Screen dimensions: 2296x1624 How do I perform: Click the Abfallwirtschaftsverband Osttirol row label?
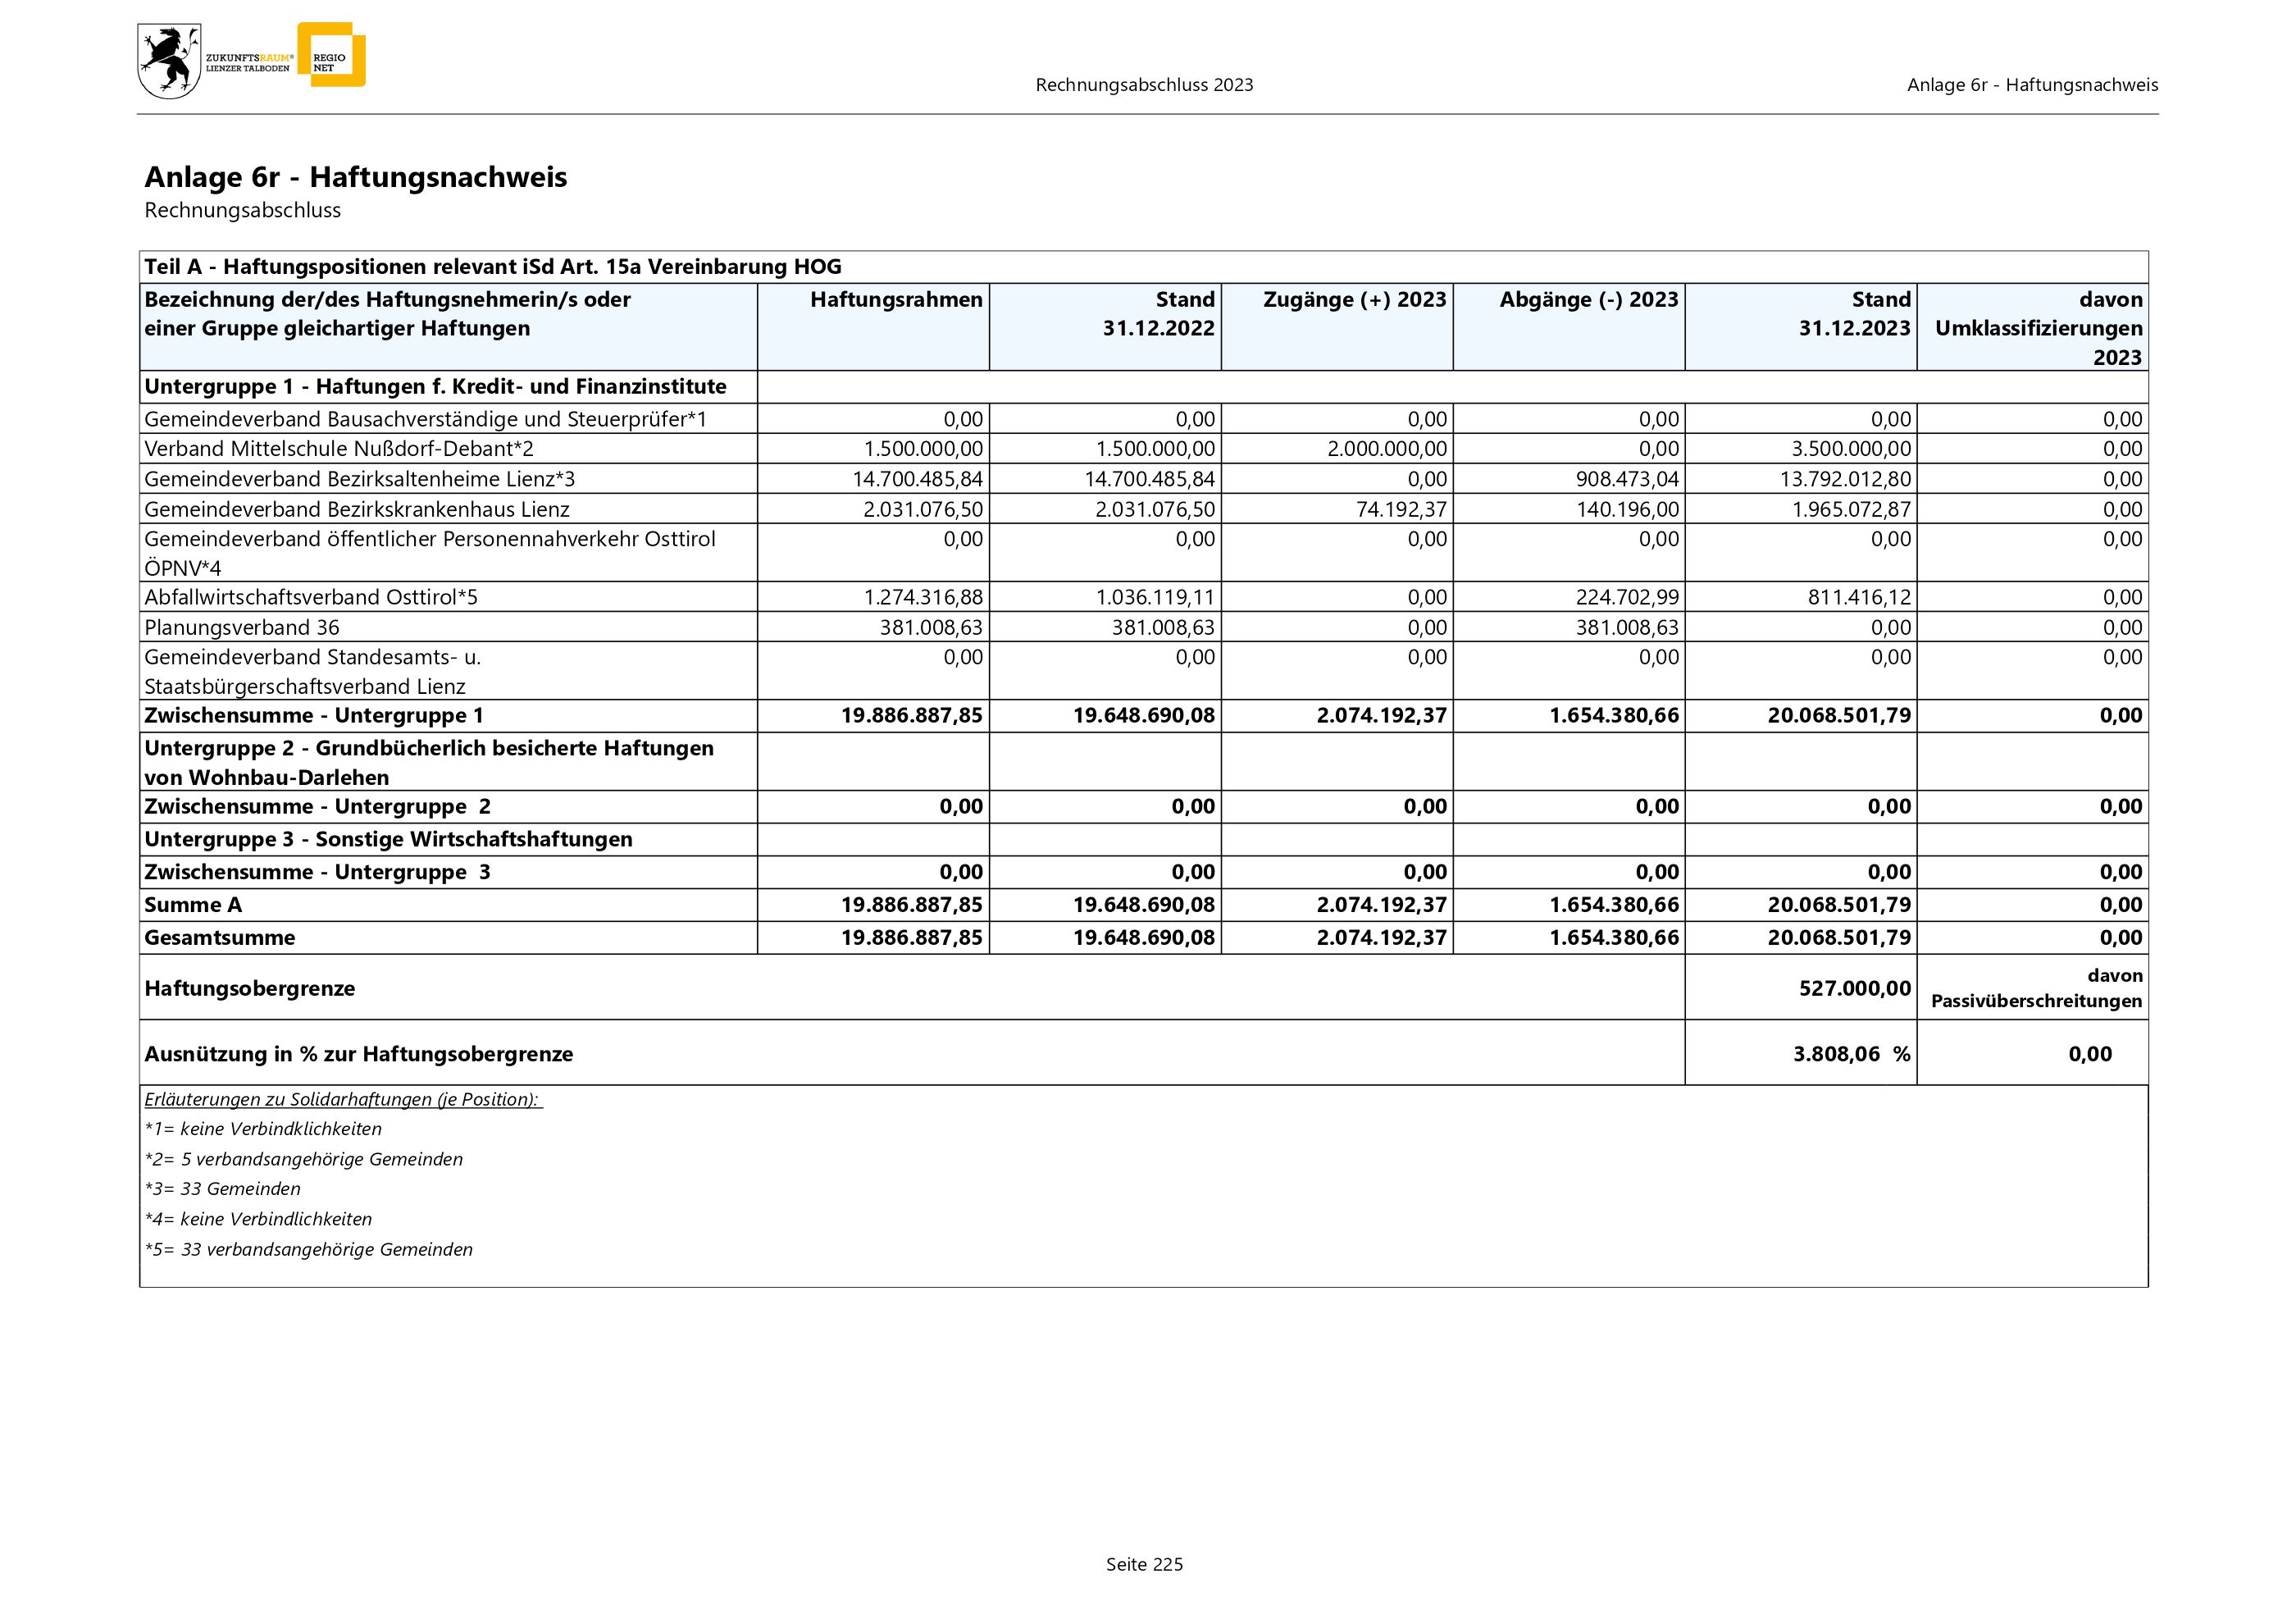click(311, 597)
